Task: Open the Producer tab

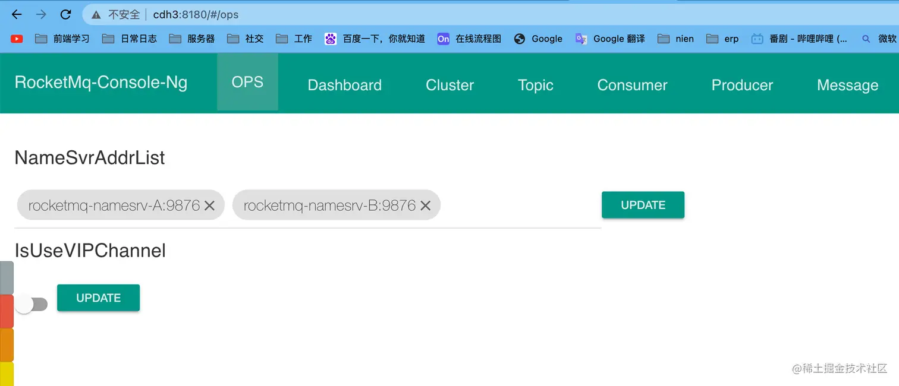Action: 742,85
